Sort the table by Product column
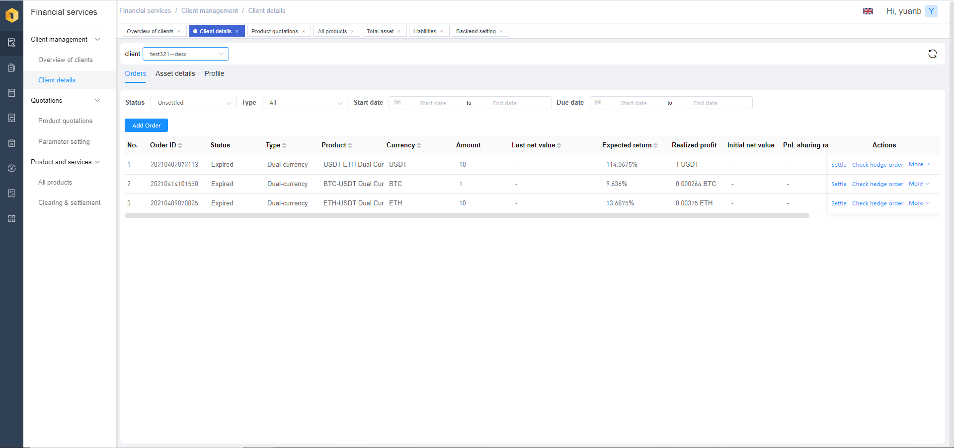The image size is (954, 448). click(350, 145)
